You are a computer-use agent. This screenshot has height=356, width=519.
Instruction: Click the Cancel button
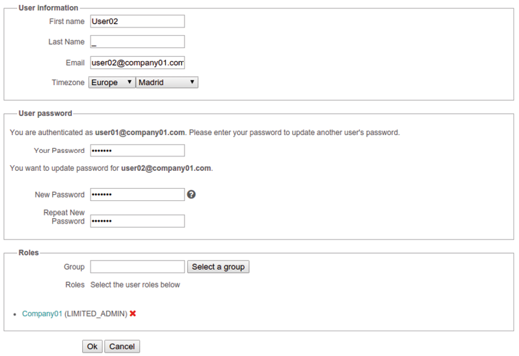click(122, 346)
